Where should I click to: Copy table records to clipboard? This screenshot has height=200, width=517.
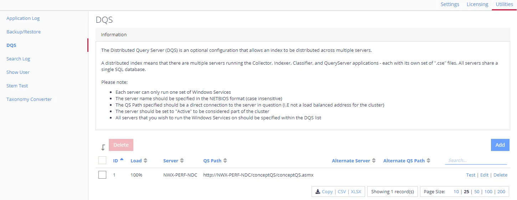(x=327, y=191)
